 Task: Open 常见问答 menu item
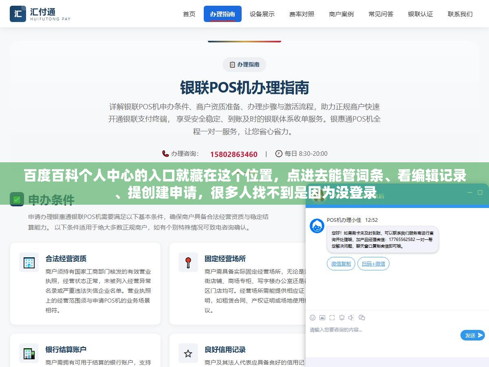[x=381, y=14]
